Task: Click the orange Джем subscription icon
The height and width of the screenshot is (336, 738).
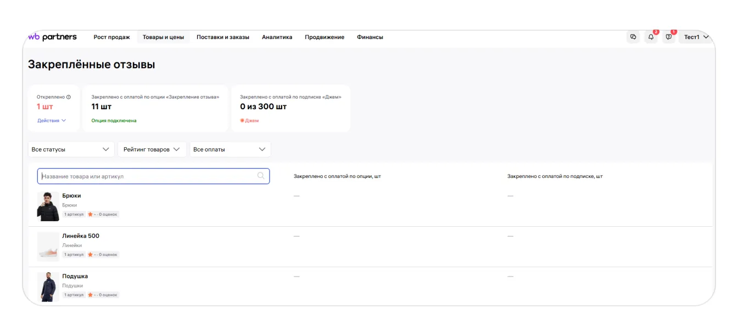Action: (x=242, y=120)
